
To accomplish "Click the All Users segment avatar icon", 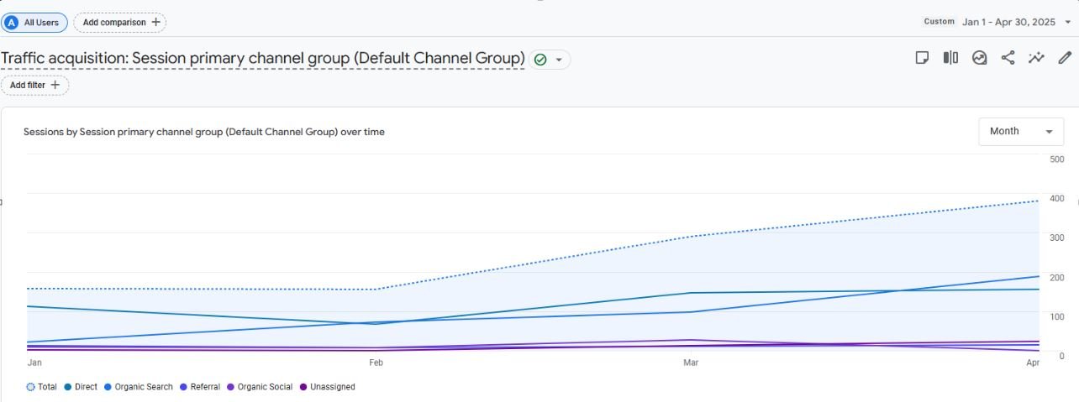I will (12, 23).
